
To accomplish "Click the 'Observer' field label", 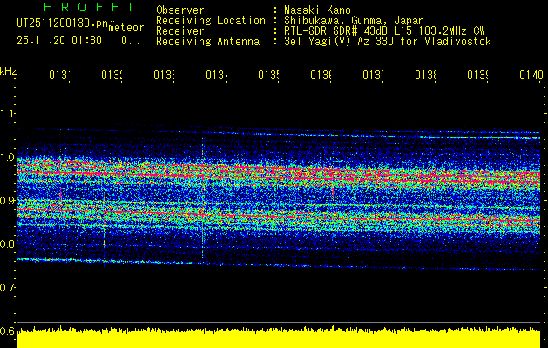I will [180, 10].
